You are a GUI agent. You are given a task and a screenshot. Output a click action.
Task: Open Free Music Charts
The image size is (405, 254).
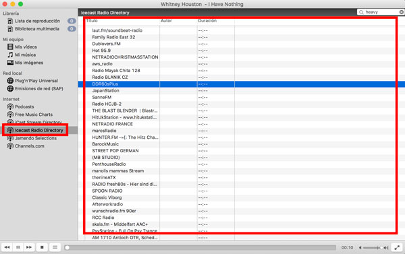[34, 115]
